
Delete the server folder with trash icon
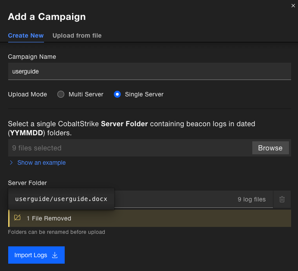[282, 199]
